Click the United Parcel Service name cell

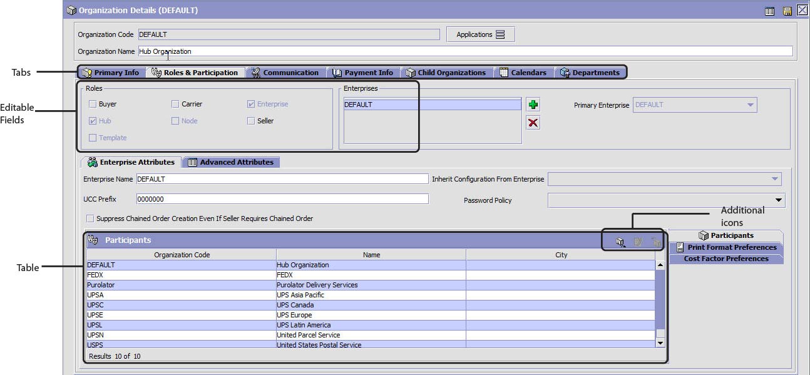point(371,335)
